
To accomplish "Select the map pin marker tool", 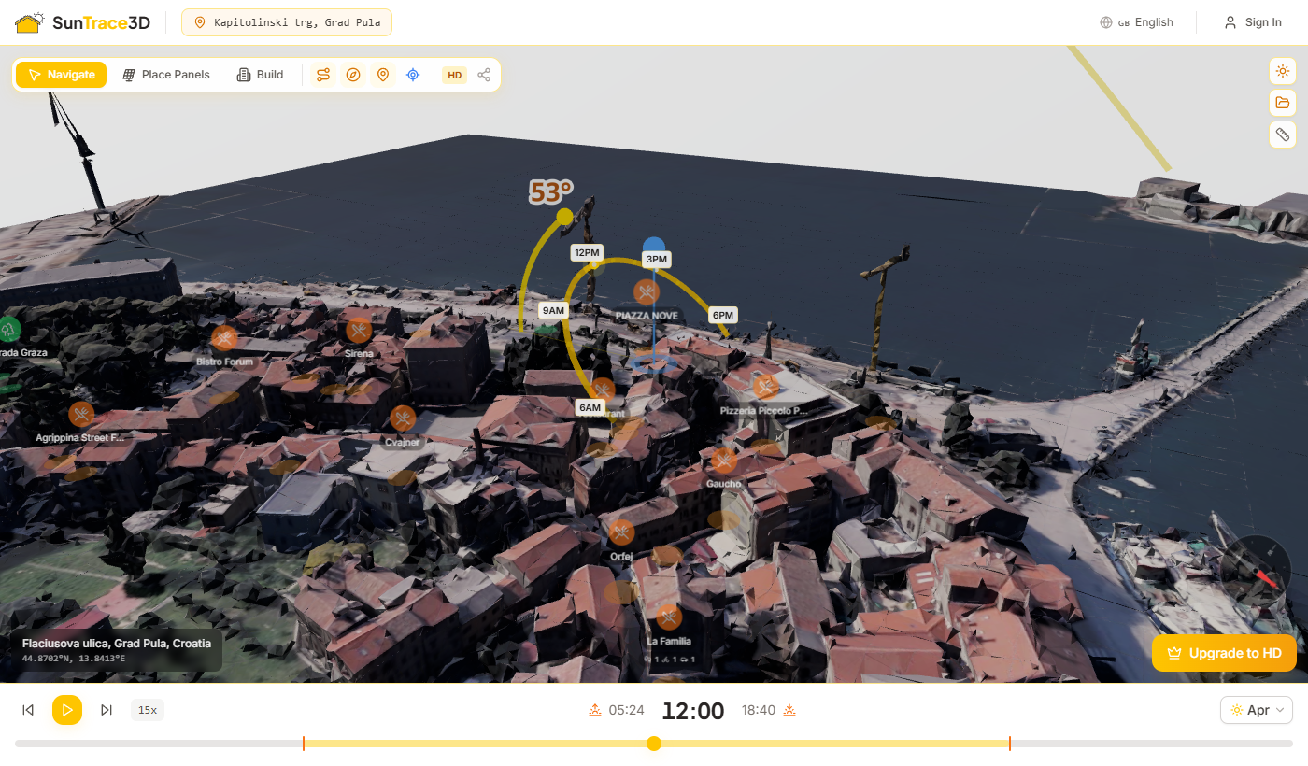I will (x=383, y=74).
